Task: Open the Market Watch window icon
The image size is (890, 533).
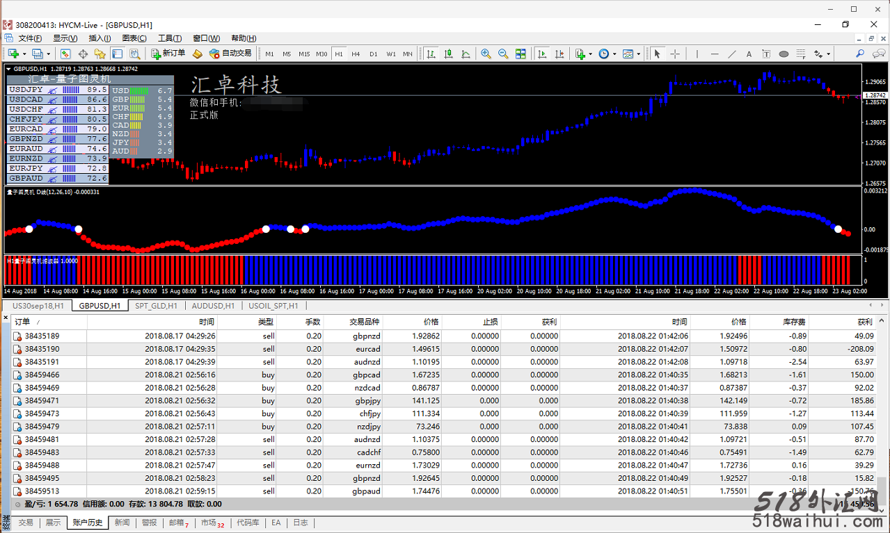Action: [65, 54]
